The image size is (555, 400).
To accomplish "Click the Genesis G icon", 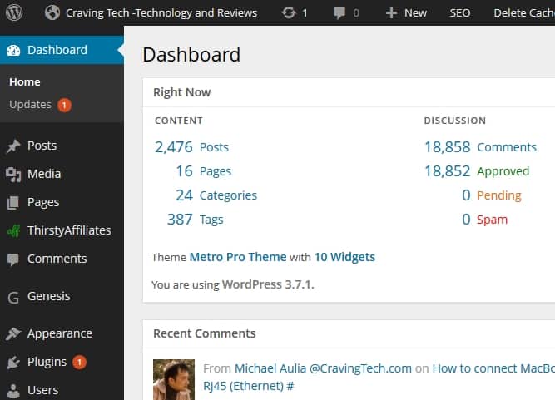I will coord(13,298).
